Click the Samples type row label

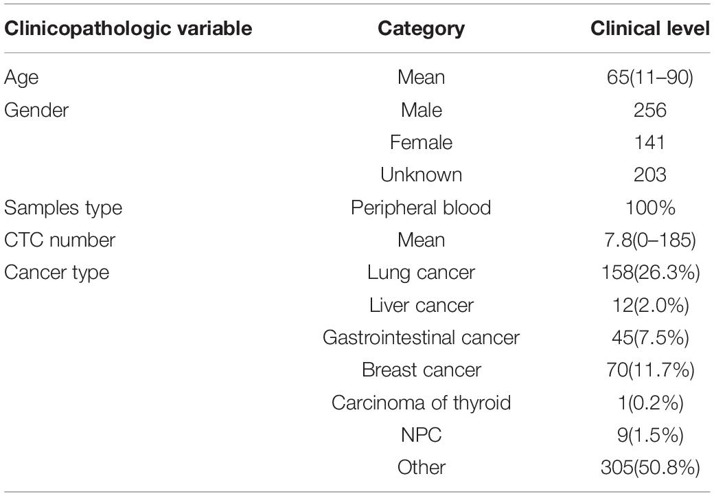(63, 208)
